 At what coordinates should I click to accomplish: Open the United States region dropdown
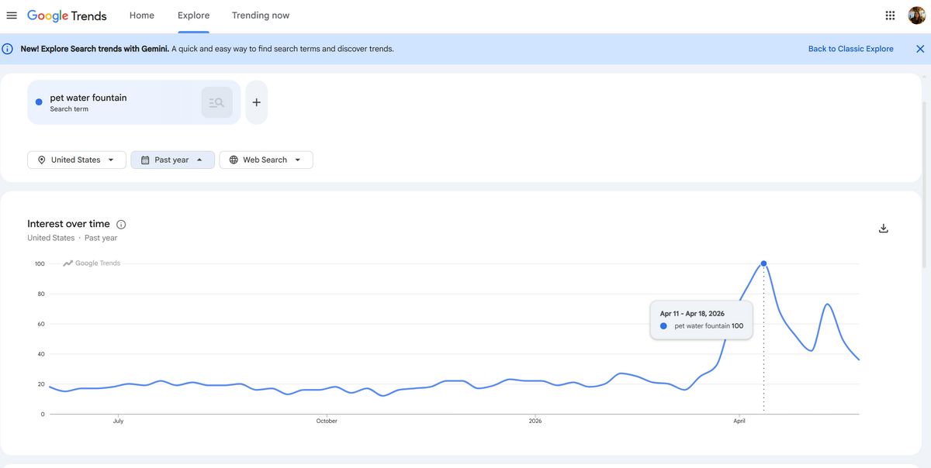pos(77,160)
